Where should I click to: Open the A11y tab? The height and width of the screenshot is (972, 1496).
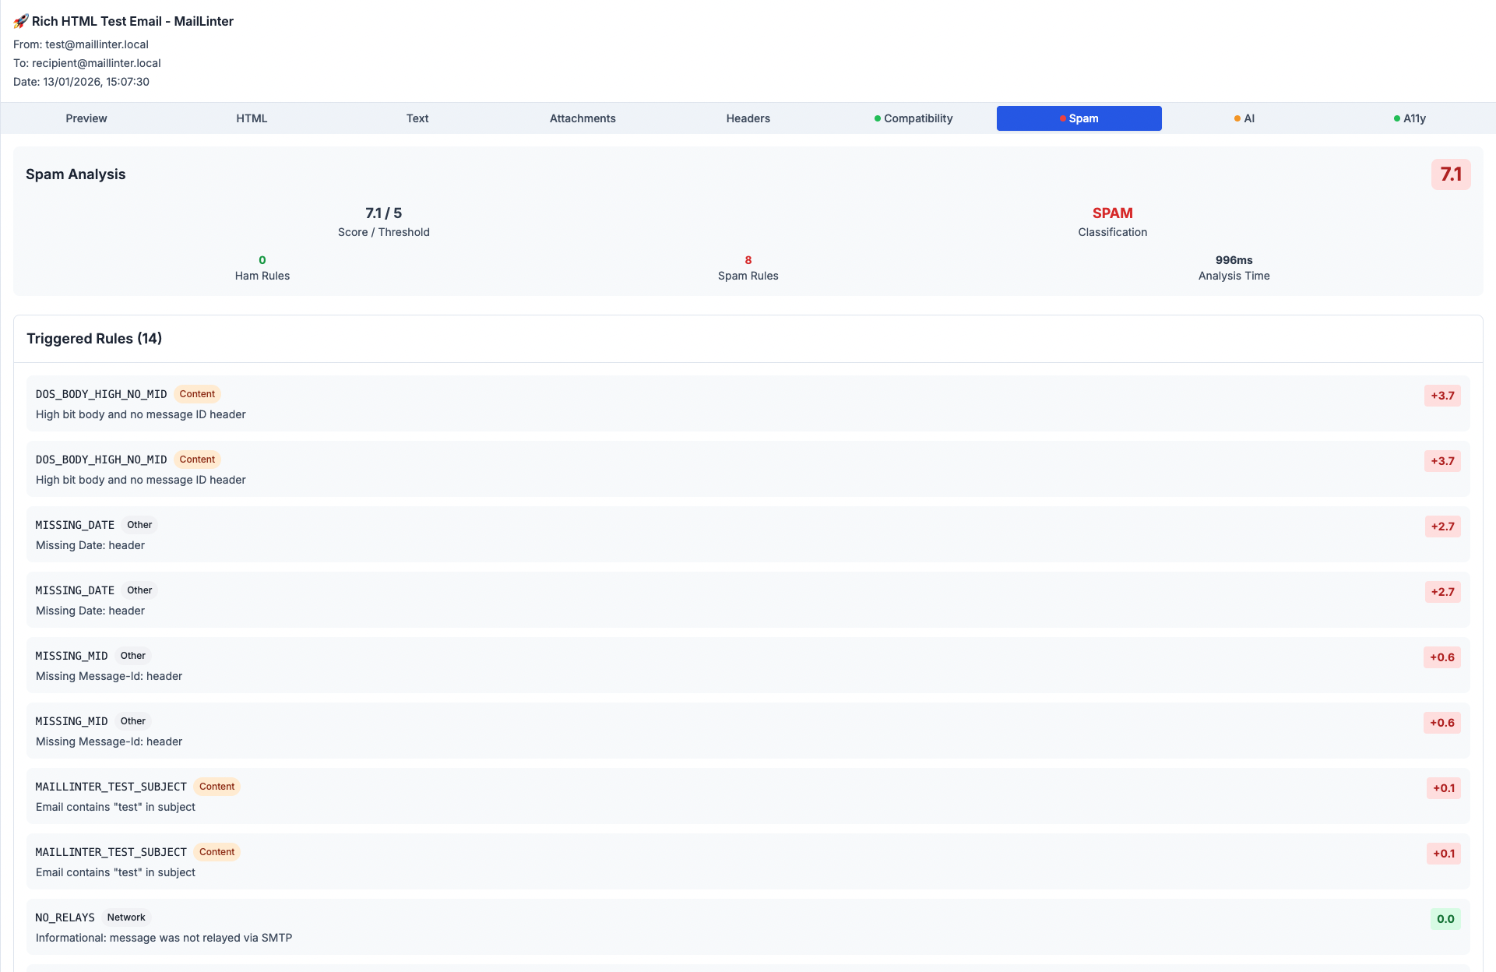[1414, 118]
